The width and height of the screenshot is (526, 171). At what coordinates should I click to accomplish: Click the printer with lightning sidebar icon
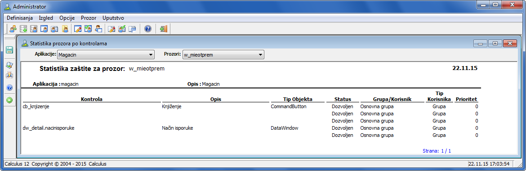coord(9,75)
